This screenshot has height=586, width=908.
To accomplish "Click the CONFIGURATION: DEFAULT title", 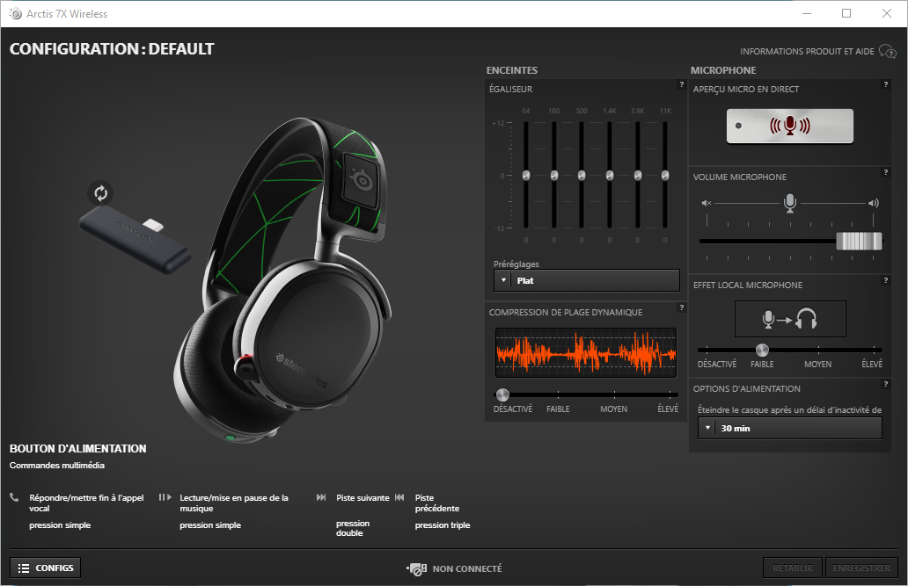I will click(x=112, y=49).
